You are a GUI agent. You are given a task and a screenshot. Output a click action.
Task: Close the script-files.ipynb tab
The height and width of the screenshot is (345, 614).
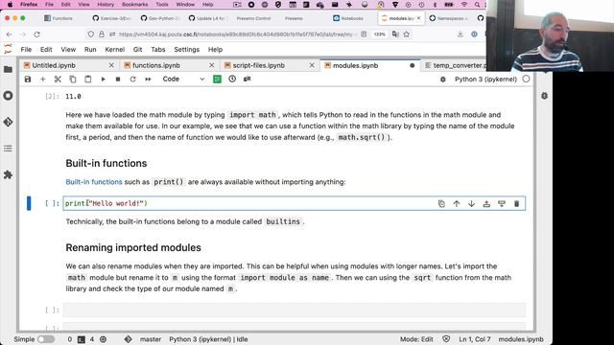(x=312, y=65)
